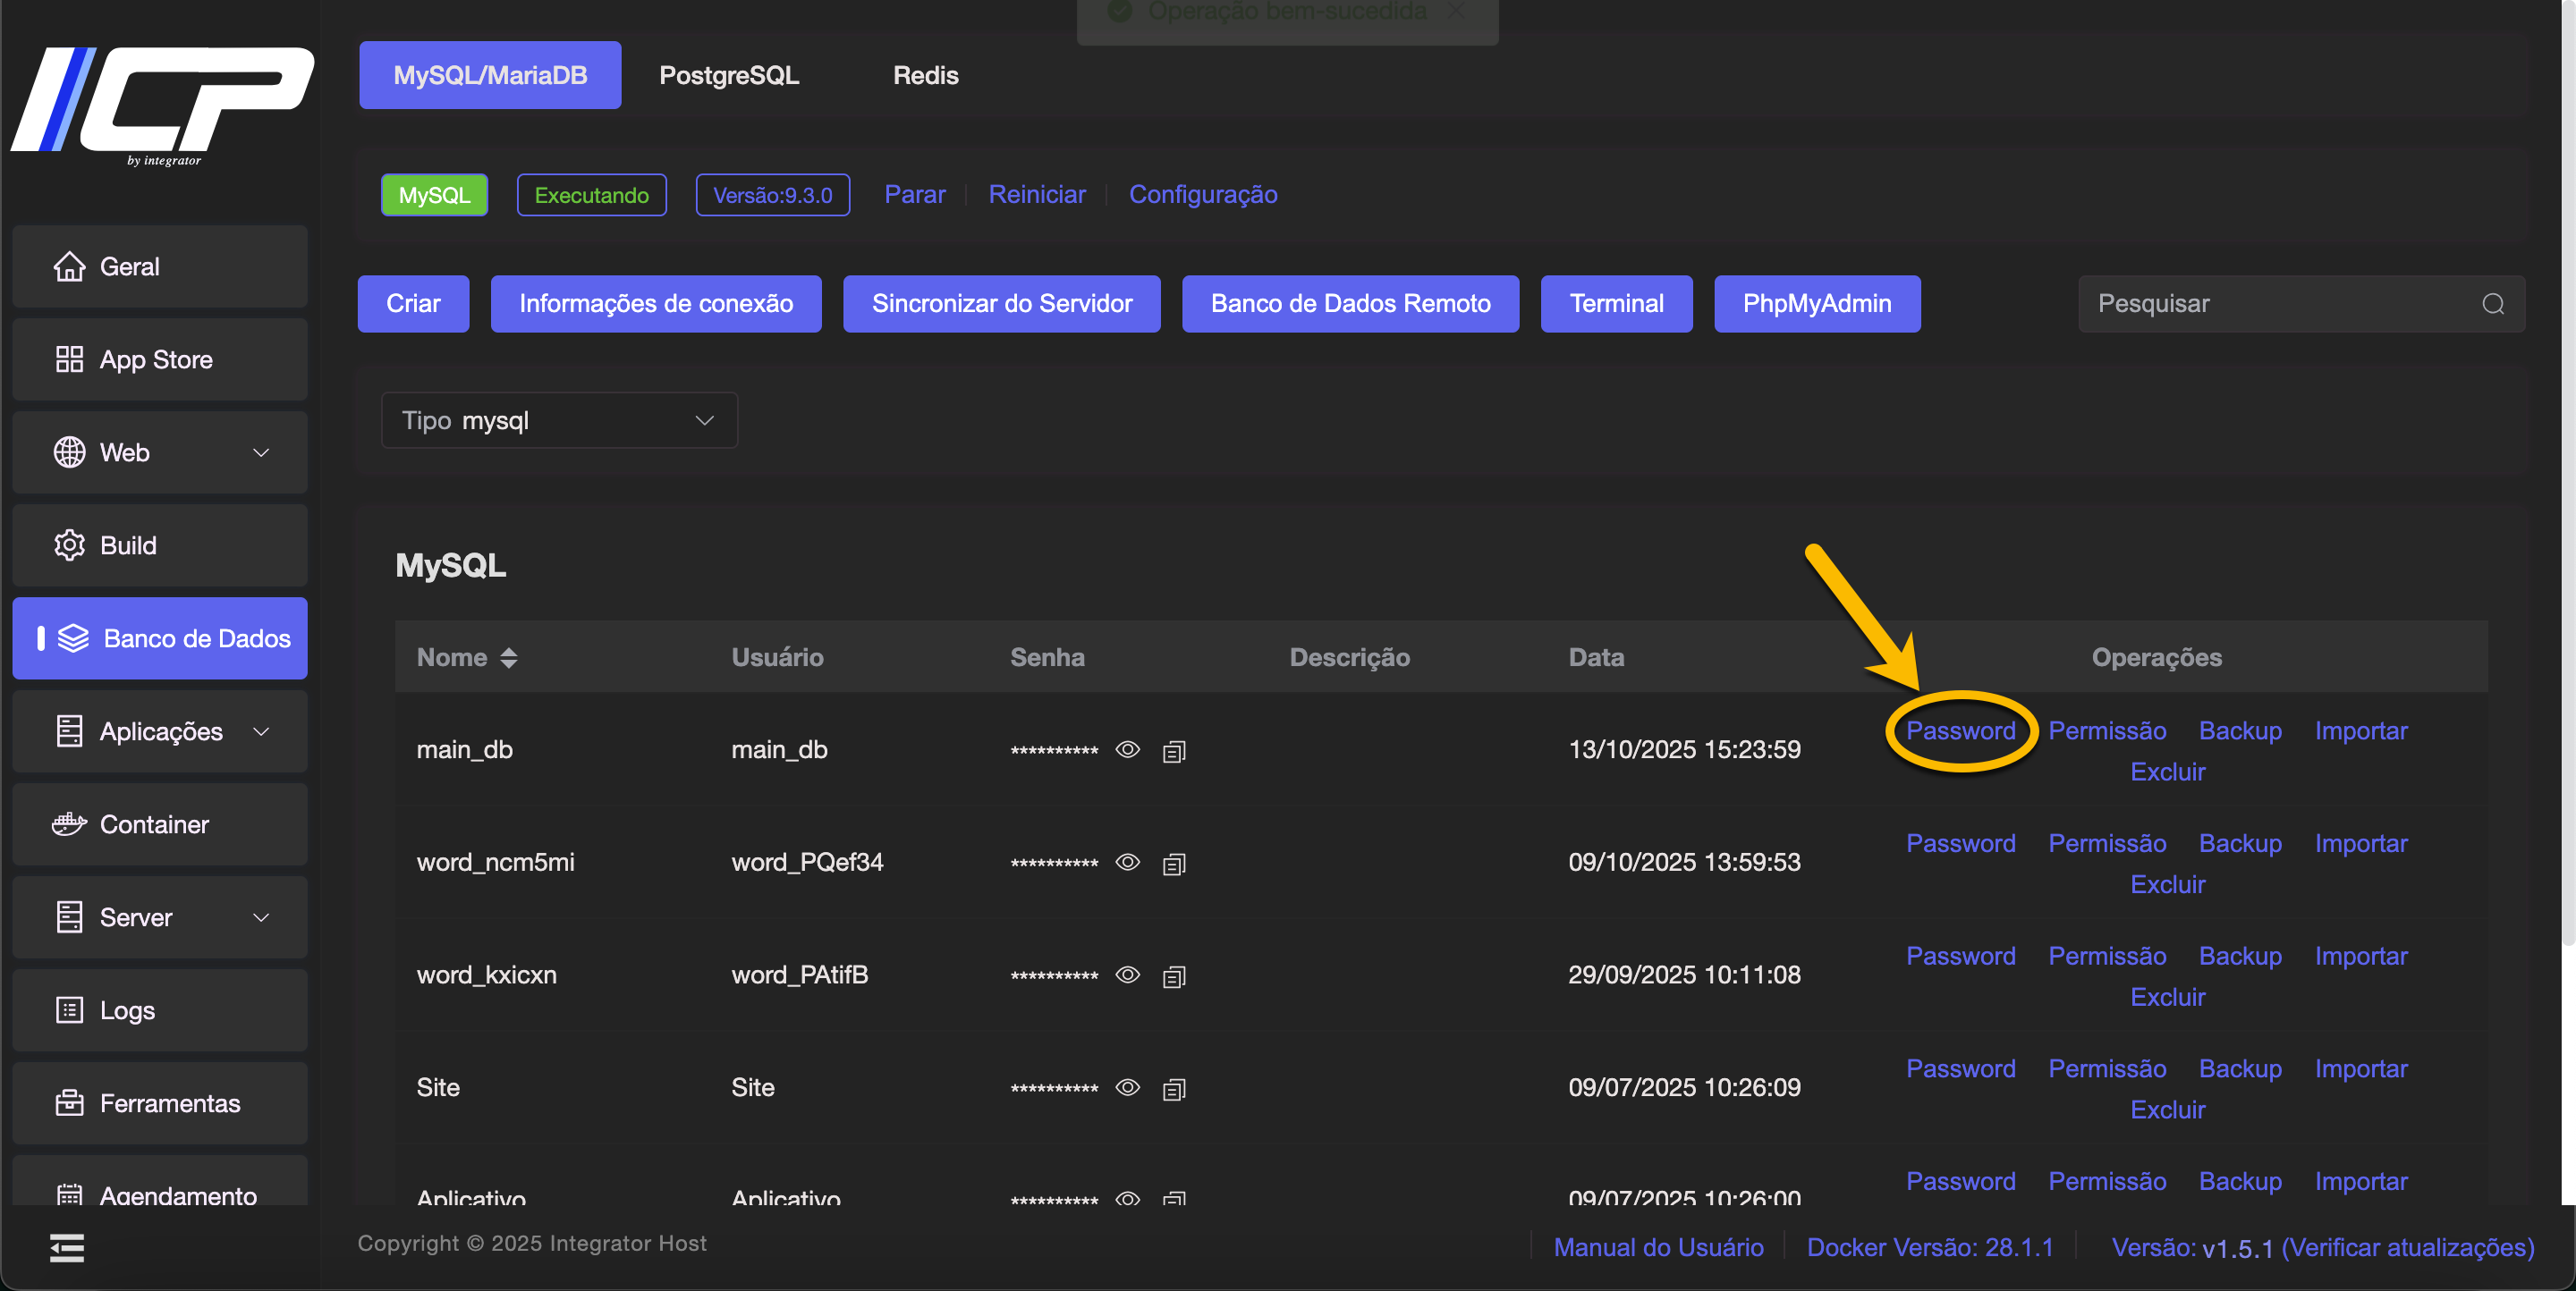Switch to the PostgreSQL tab
The height and width of the screenshot is (1291, 2576).
pos(729,75)
